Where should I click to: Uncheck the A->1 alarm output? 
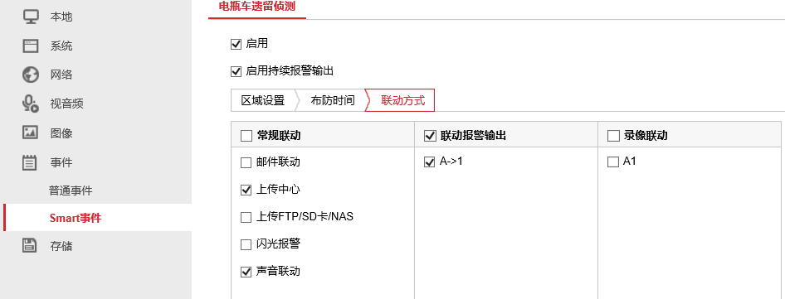pyautogui.click(x=429, y=162)
